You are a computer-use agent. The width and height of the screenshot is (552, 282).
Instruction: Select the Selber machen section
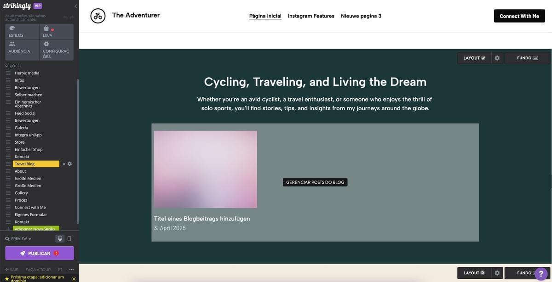[29, 95]
